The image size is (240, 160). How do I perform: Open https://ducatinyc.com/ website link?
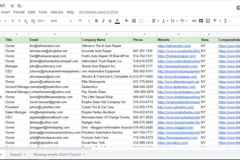[173, 143]
